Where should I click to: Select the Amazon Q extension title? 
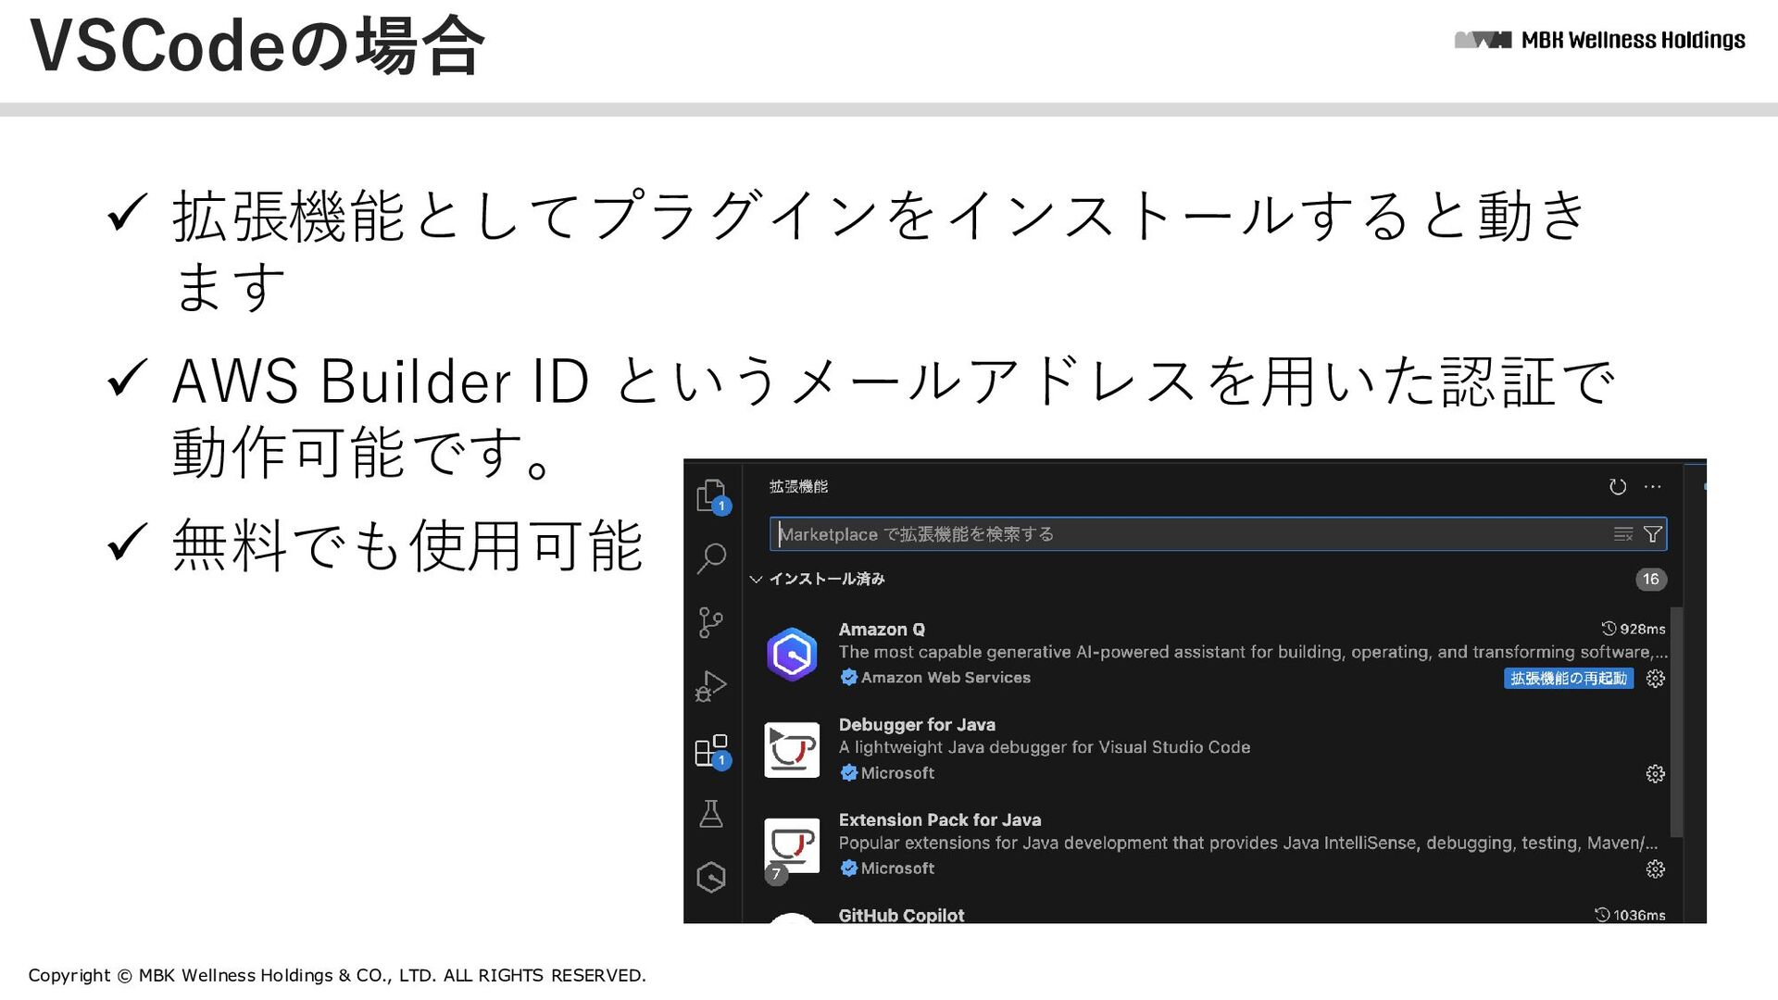pyautogui.click(x=882, y=630)
